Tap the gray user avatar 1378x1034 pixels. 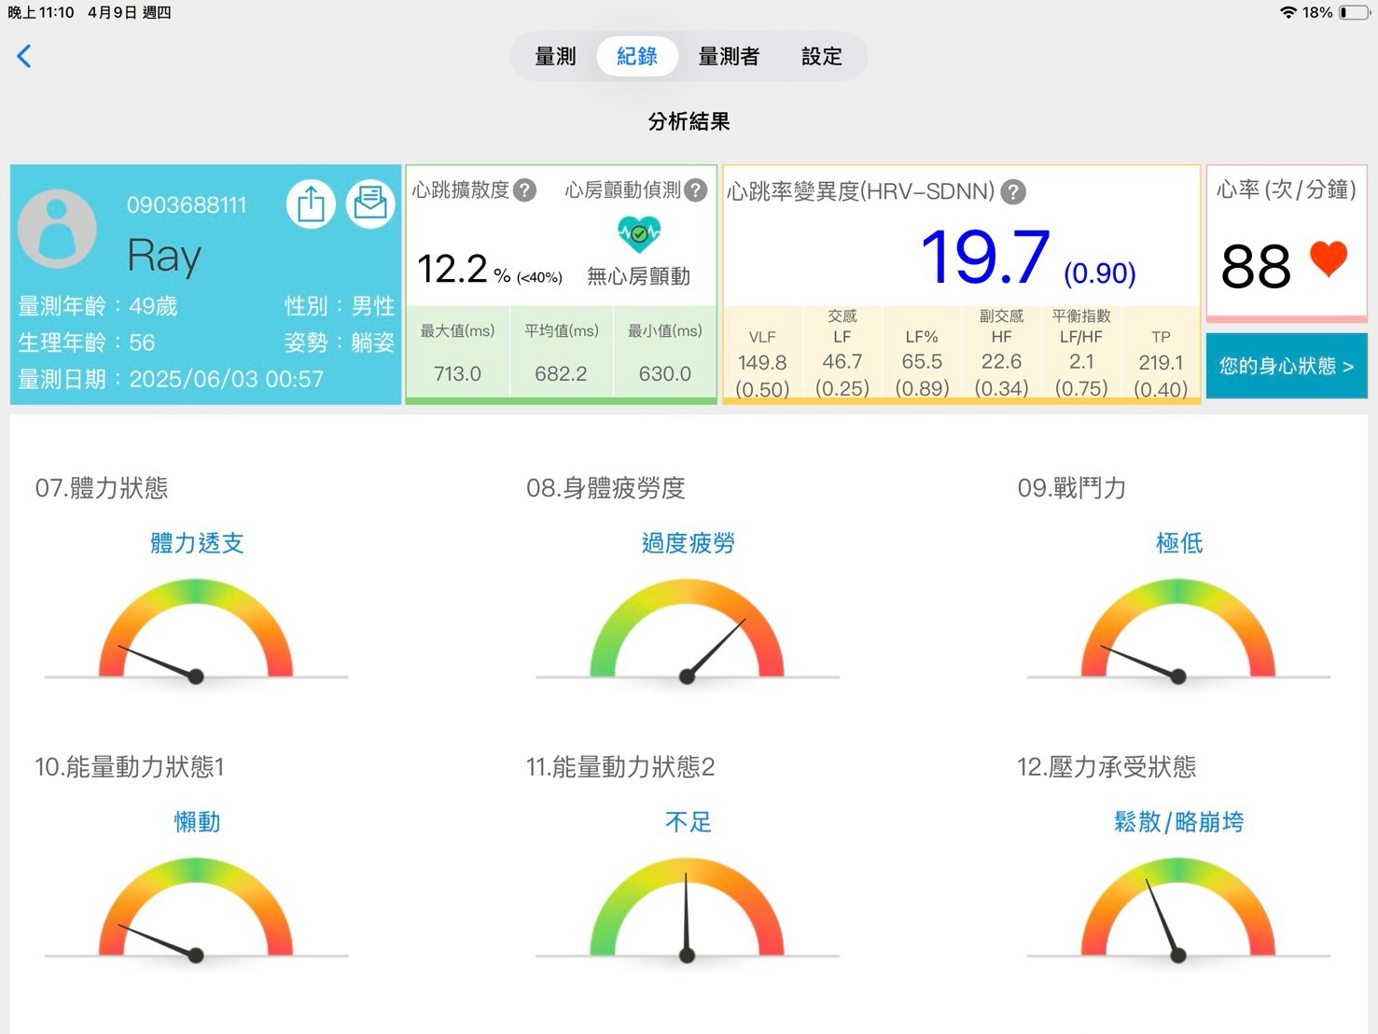[58, 228]
